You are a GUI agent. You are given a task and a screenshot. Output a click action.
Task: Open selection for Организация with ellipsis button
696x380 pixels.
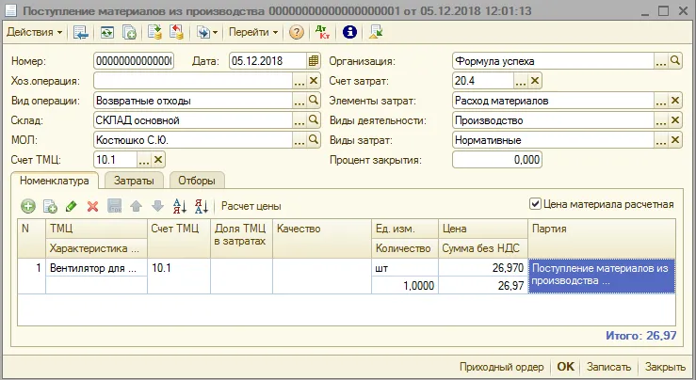click(x=661, y=61)
